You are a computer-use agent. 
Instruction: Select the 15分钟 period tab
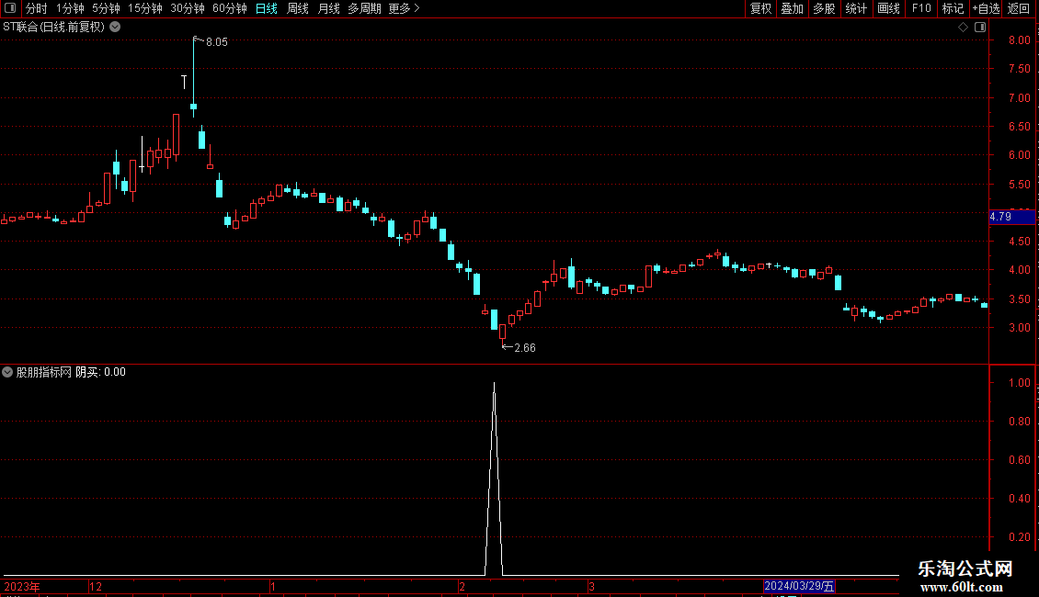[145, 8]
